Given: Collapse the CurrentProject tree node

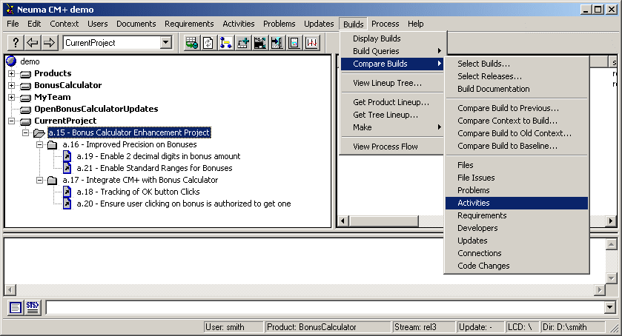Looking at the screenshot, I should point(12,121).
